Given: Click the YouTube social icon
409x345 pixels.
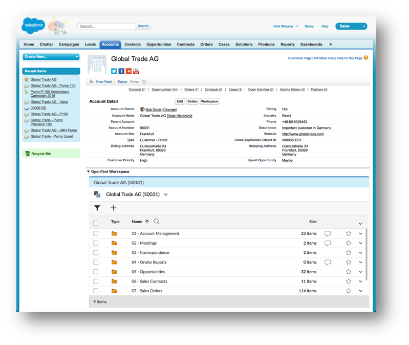Looking at the screenshot, I should click(x=136, y=71).
